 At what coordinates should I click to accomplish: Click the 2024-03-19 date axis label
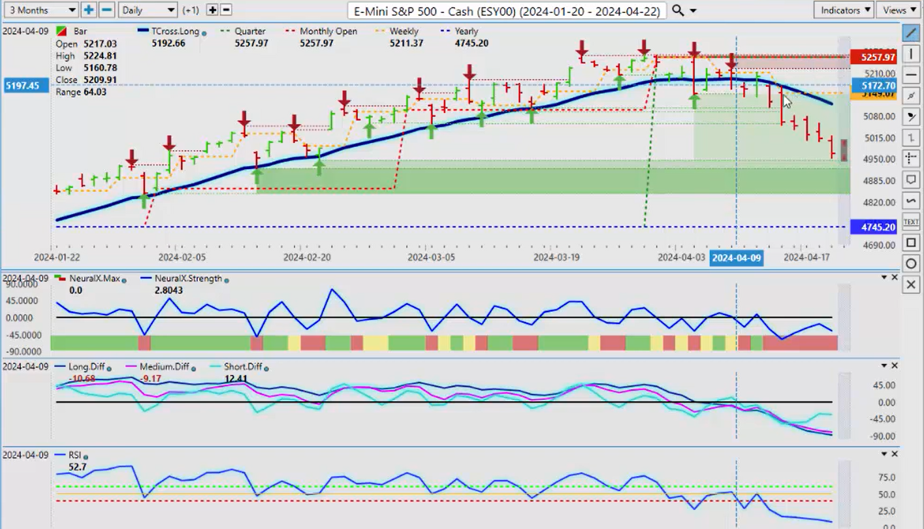pos(557,257)
